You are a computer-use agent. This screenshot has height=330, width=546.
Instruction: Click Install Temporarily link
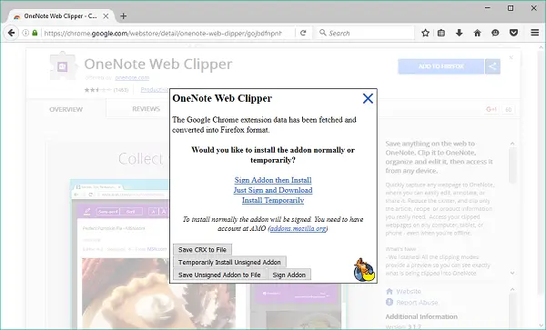(x=273, y=200)
